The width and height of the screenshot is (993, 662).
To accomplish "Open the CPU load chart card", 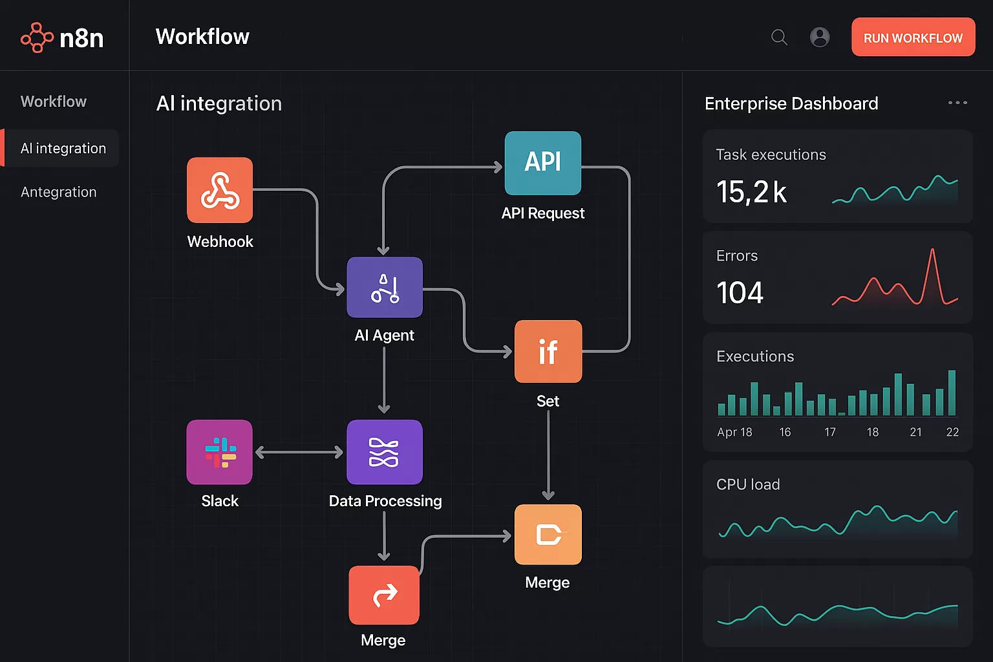I will tap(837, 509).
